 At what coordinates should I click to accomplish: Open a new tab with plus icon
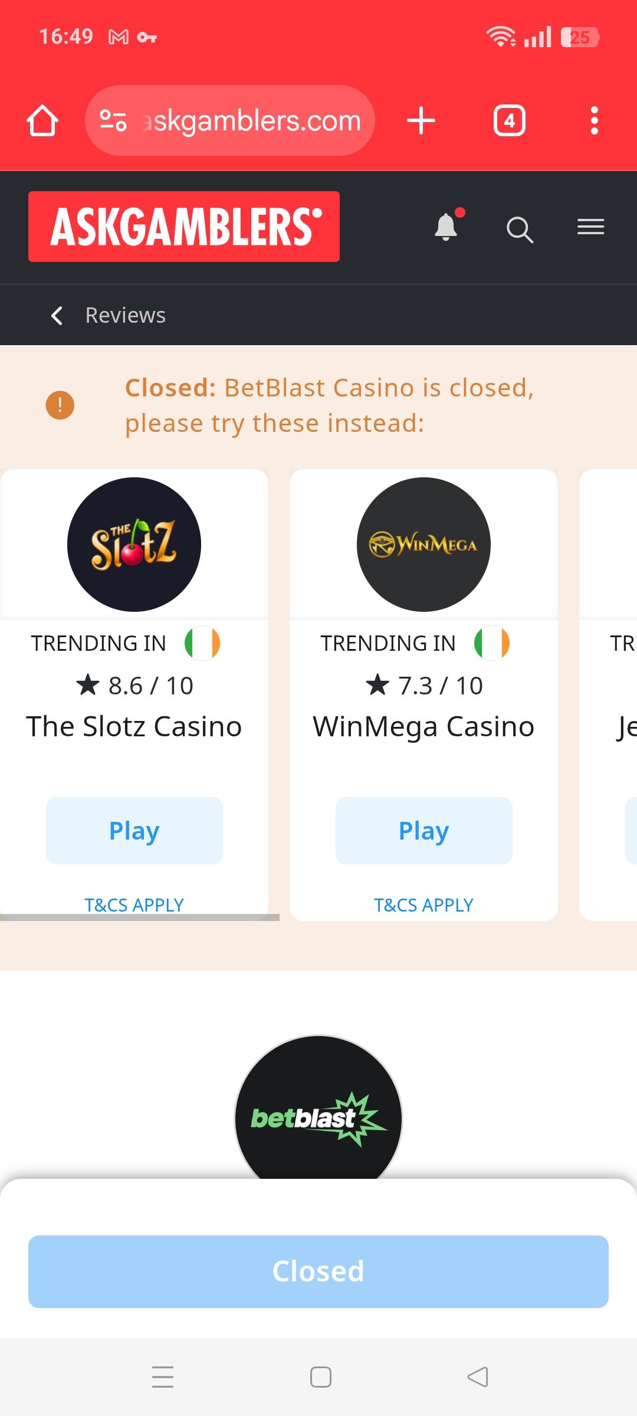click(x=421, y=120)
